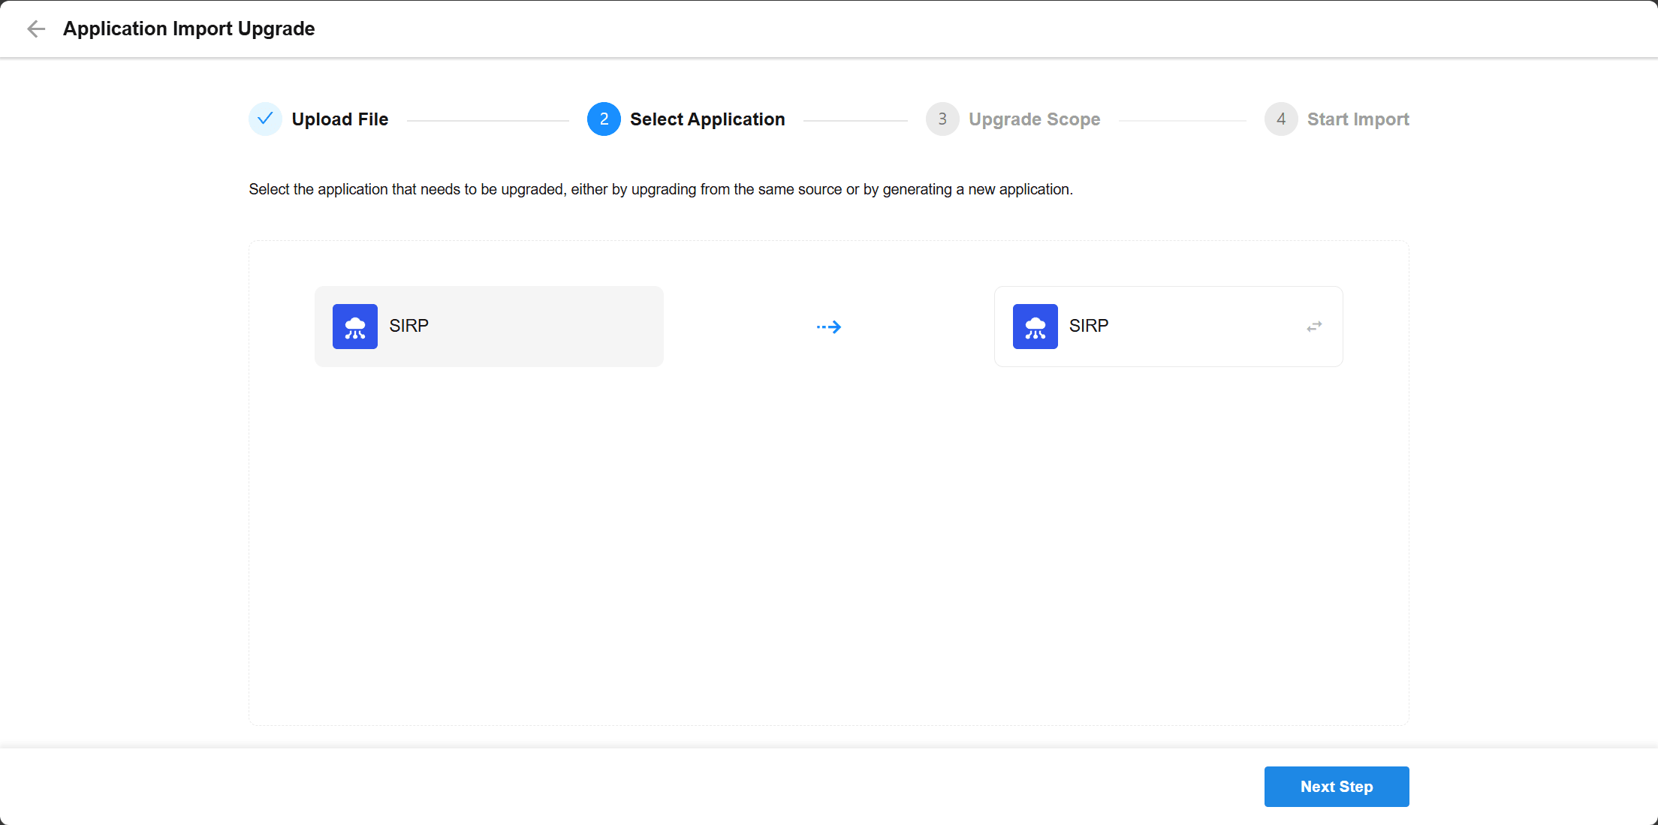Viewport: 1658px width, 825px height.
Task: Click the source SIRP app icon
Action: [x=355, y=327]
